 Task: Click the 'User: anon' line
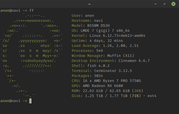pyautogui.click(x=83, y=16)
